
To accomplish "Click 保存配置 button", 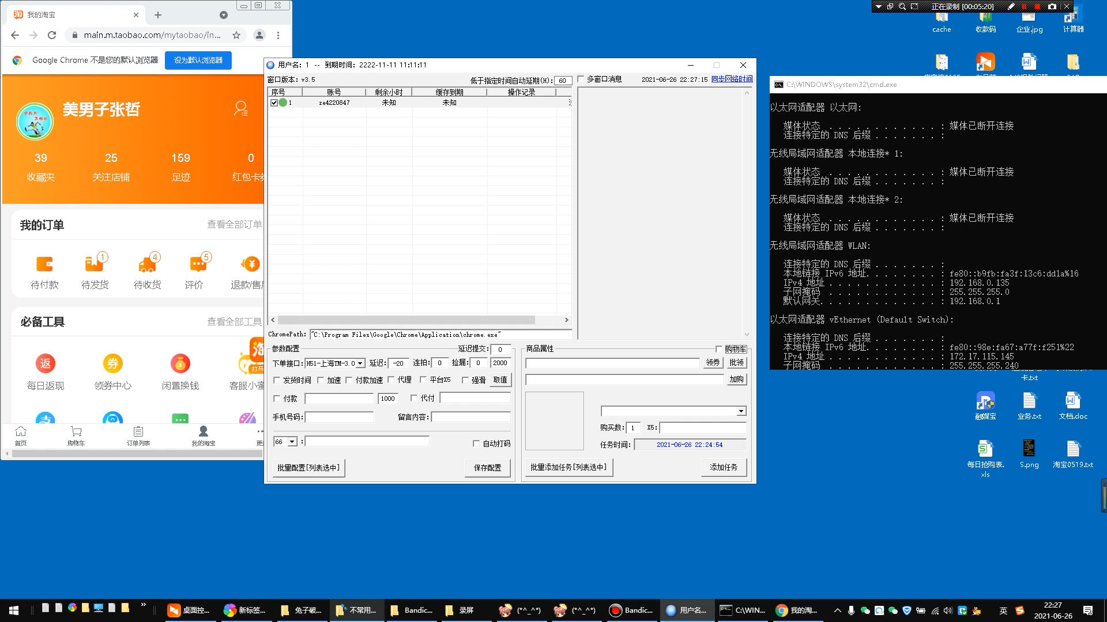I will [488, 468].
